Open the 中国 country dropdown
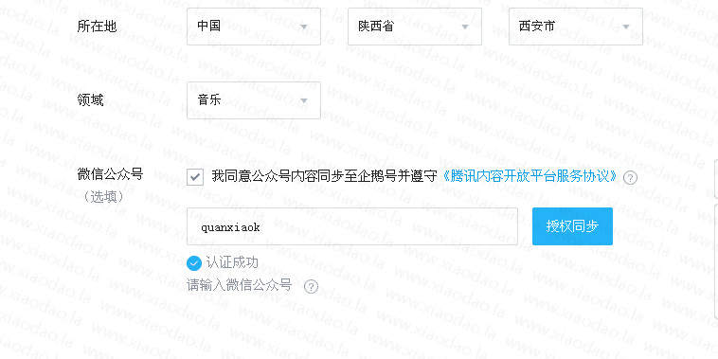 pyautogui.click(x=254, y=27)
